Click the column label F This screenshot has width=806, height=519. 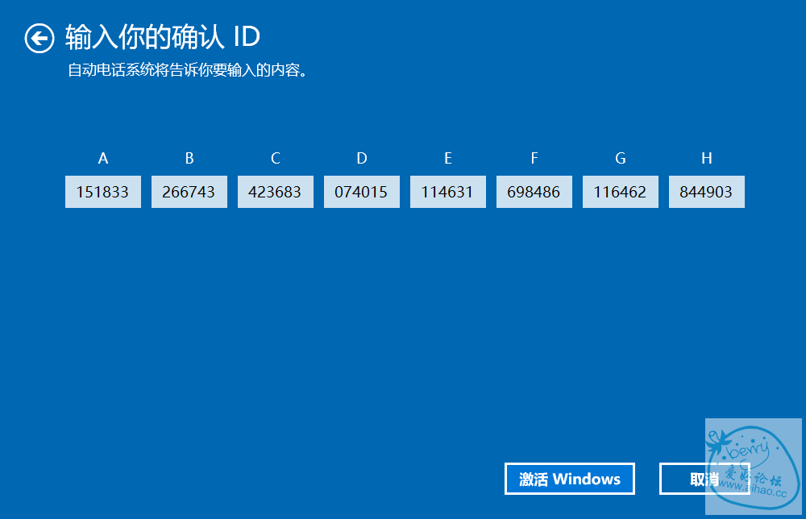tap(534, 158)
